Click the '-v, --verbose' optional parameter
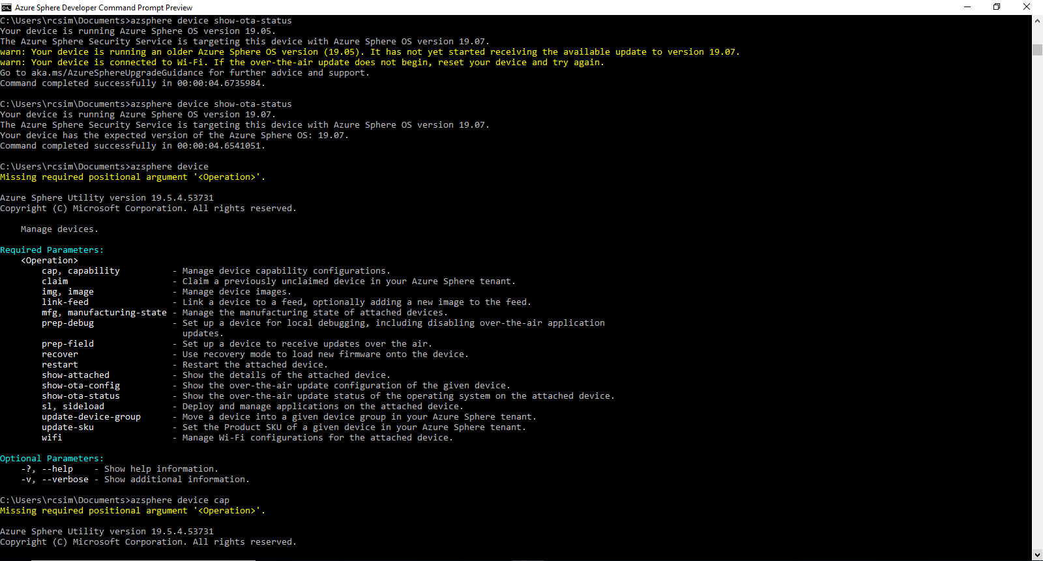1043x561 pixels. click(55, 480)
